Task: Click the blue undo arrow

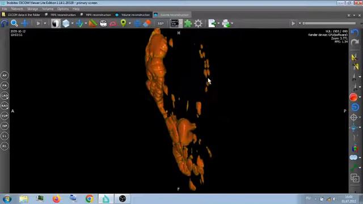Action: (x=354, y=32)
